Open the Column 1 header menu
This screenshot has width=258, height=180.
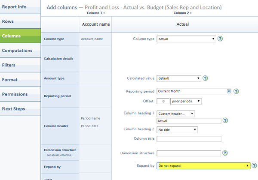click(95, 13)
